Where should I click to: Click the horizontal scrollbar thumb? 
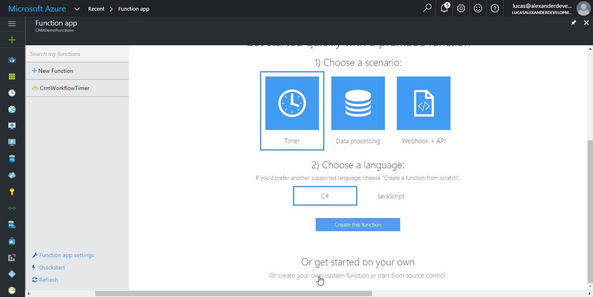(234, 294)
